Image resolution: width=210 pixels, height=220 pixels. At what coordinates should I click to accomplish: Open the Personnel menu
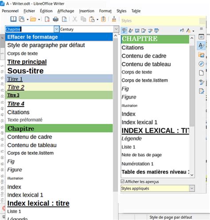click(x=10, y=11)
